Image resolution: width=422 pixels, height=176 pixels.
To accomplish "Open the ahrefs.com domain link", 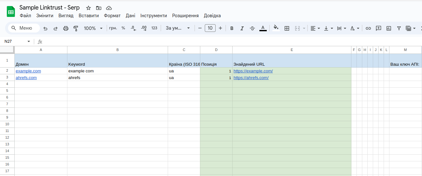I will click(26, 78).
